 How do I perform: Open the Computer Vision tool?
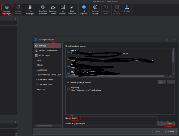tap(53, 10)
